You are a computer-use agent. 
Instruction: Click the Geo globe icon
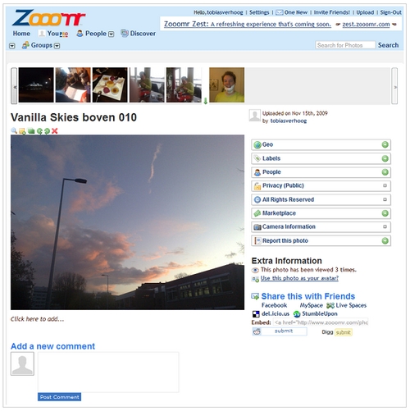(257, 144)
